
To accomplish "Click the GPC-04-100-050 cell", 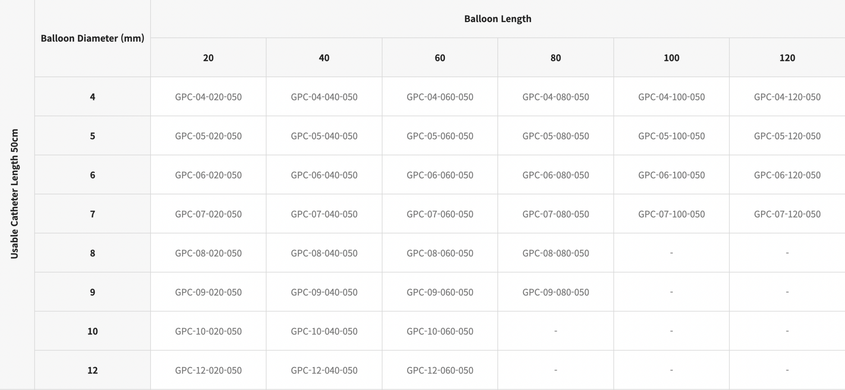I will click(x=671, y=97).
